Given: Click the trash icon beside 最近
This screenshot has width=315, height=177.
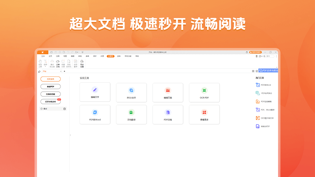Looking at the screenshot, I should point(65,109).
